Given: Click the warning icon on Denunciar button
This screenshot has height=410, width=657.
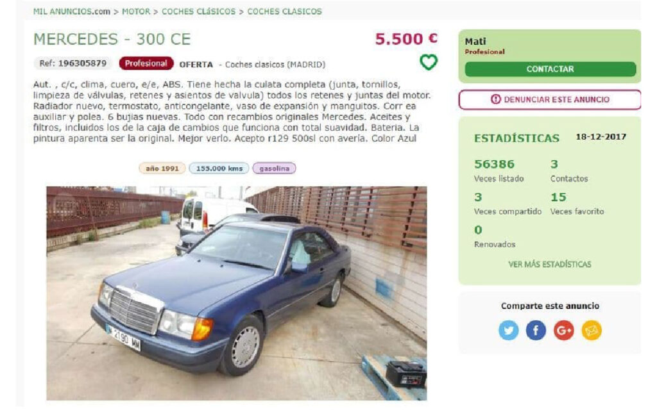Looking at the screenshot, I should pos(496,99).
